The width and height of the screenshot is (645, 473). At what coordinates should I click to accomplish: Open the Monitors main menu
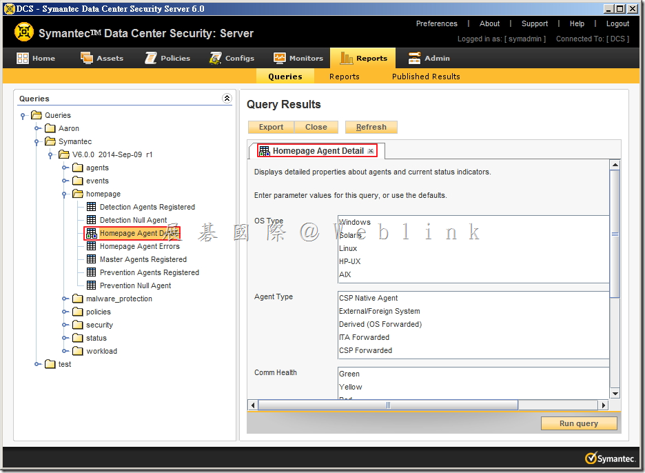click(x=298, y=58)
